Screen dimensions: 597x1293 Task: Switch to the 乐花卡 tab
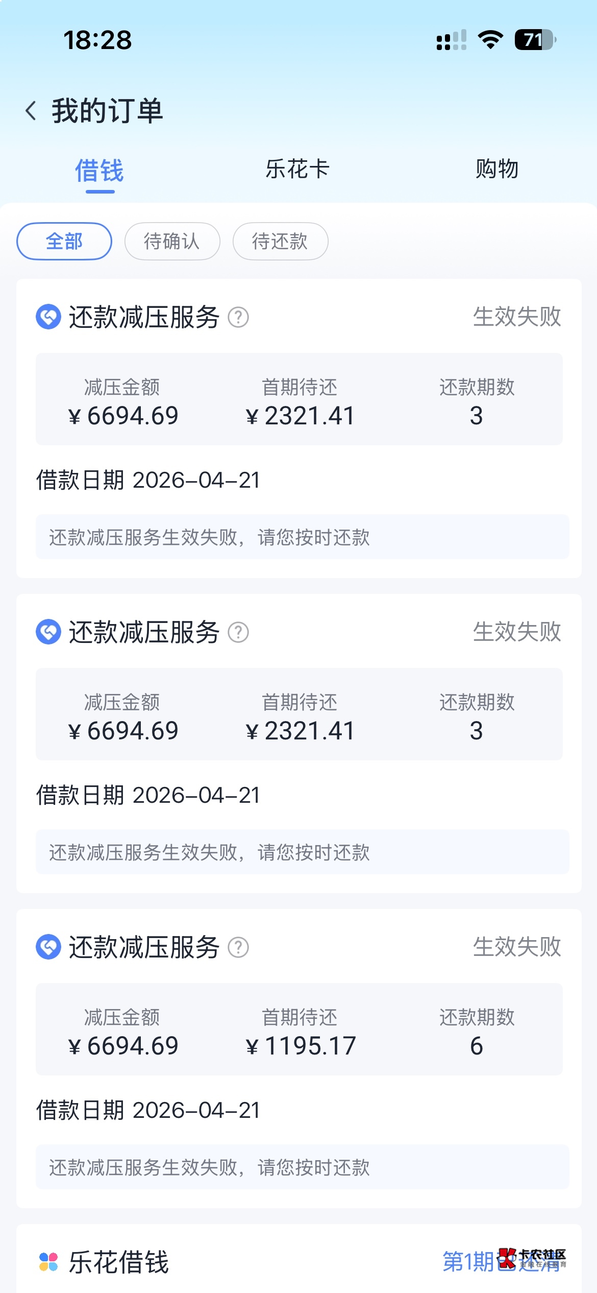(x=297, y=169)
